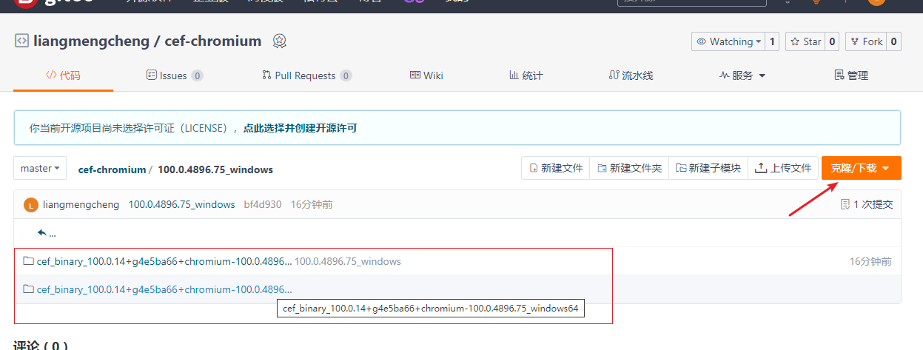Switch to the 代码 tab
Image resolution: width=923 pixels, height=350 pixels.
coord(63,75)
